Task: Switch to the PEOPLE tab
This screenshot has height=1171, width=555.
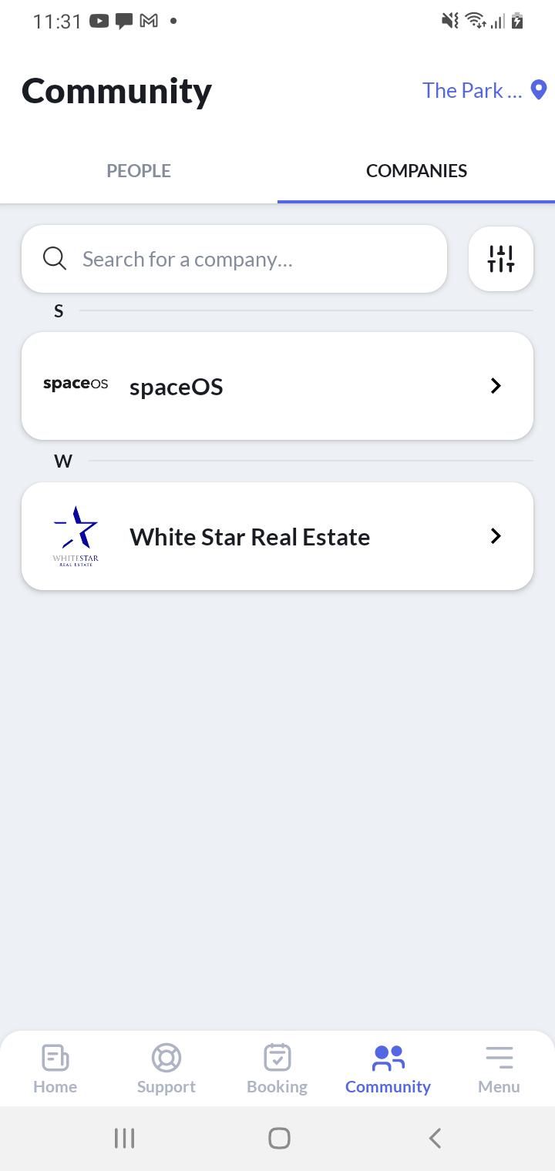Action: 139,170
